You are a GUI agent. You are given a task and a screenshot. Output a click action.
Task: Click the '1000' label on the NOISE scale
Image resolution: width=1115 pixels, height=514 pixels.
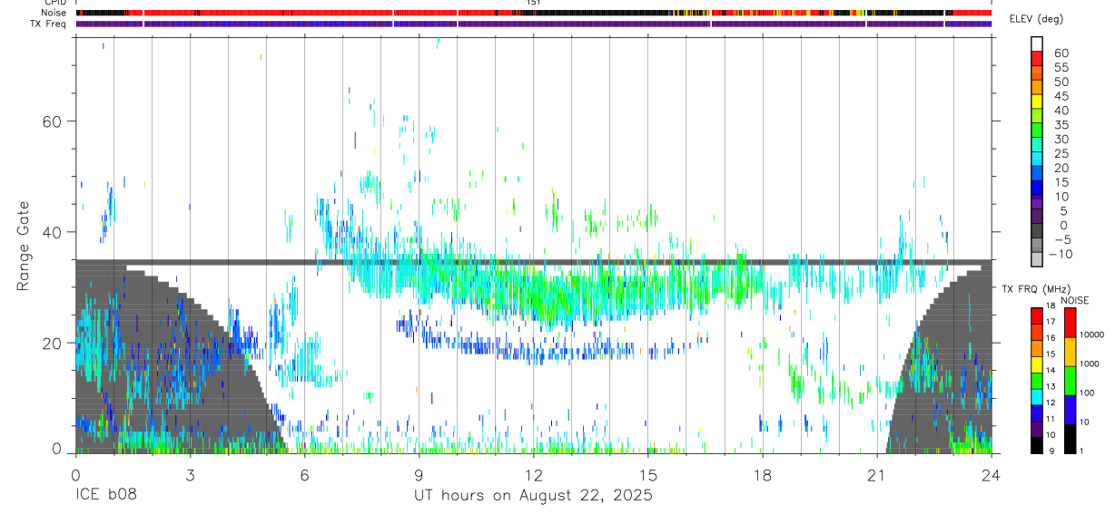[x=1090, y=364]
